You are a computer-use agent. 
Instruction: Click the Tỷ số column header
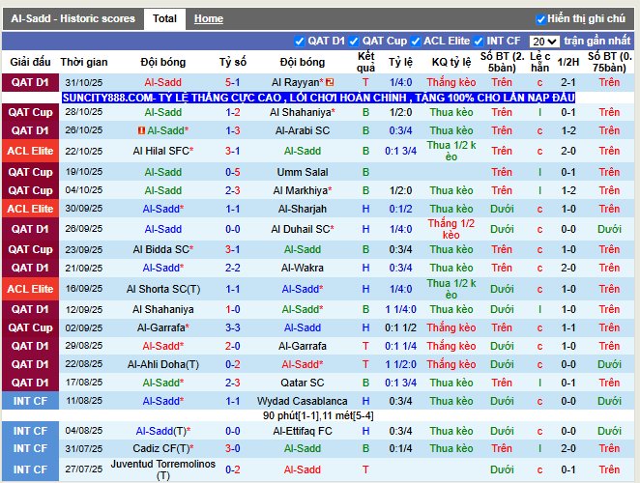point(233,62)
